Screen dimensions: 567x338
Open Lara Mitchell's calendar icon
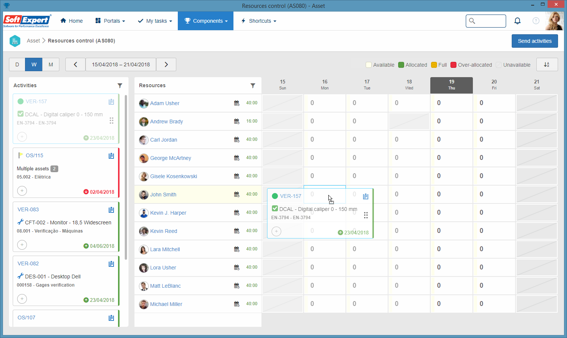point(237,249)
